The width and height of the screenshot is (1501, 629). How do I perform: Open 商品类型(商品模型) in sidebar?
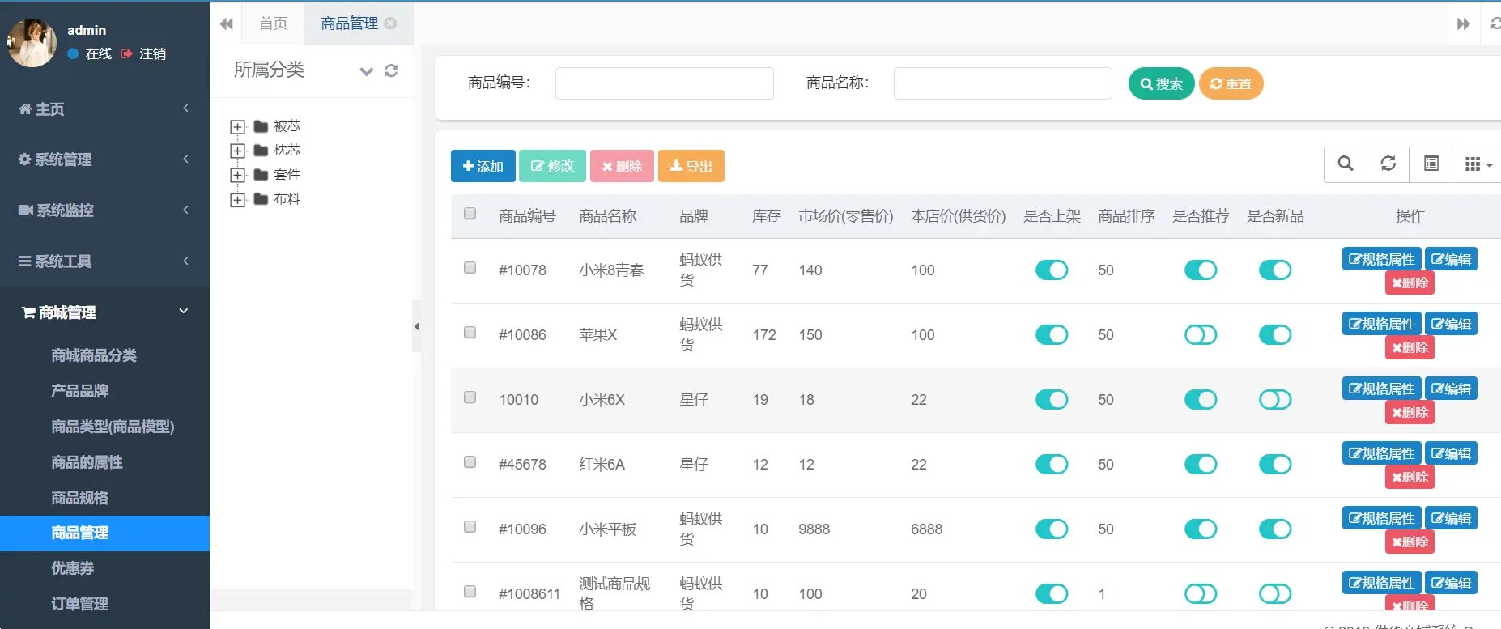pyautogui.click(x=113, y=427)
